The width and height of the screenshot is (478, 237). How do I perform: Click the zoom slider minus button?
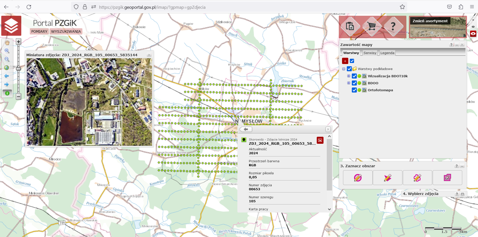tap(19, 96)
